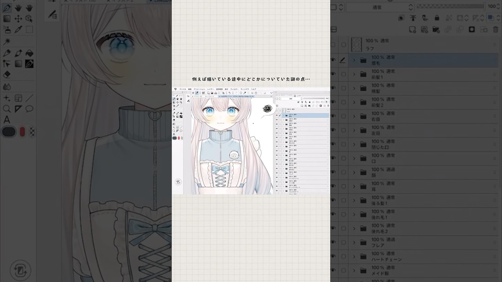Hide the 眉毛 folder in enlarged layer panel
Screen dimensions: 502x282
click(333, 60)
